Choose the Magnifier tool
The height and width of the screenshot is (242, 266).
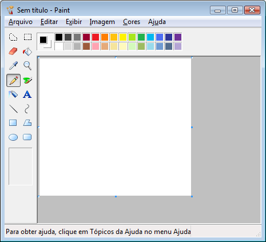[x=27, y=66]
